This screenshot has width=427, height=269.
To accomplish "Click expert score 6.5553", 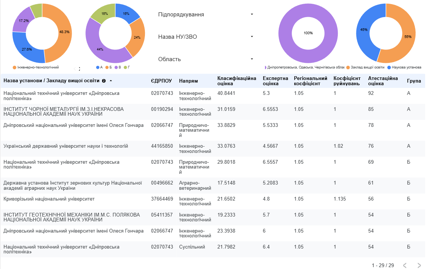I will (271, 109).
